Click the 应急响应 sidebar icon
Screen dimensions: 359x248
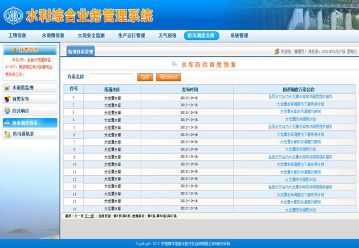pyautogui.click(x=7, y=111)
